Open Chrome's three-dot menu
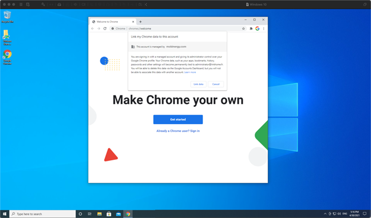 [x=263, y=29]
